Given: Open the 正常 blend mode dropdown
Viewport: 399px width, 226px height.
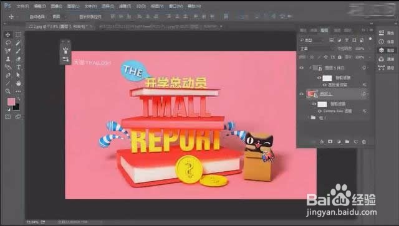Looking at the screenshot, I should click(317, 49).
